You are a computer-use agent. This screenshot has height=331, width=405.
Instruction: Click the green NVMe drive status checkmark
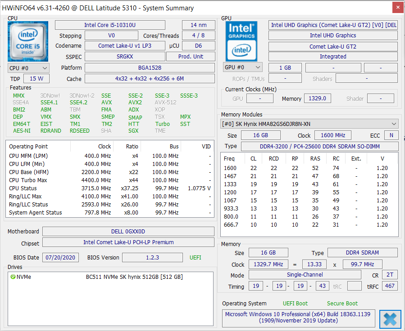tap(13, 277)
